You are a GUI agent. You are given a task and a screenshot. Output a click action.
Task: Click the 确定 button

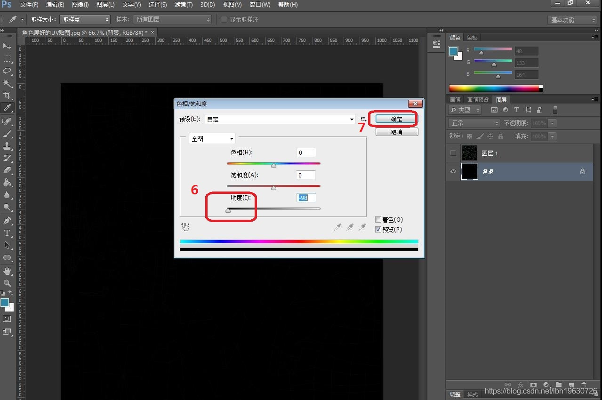click(396, 120)
